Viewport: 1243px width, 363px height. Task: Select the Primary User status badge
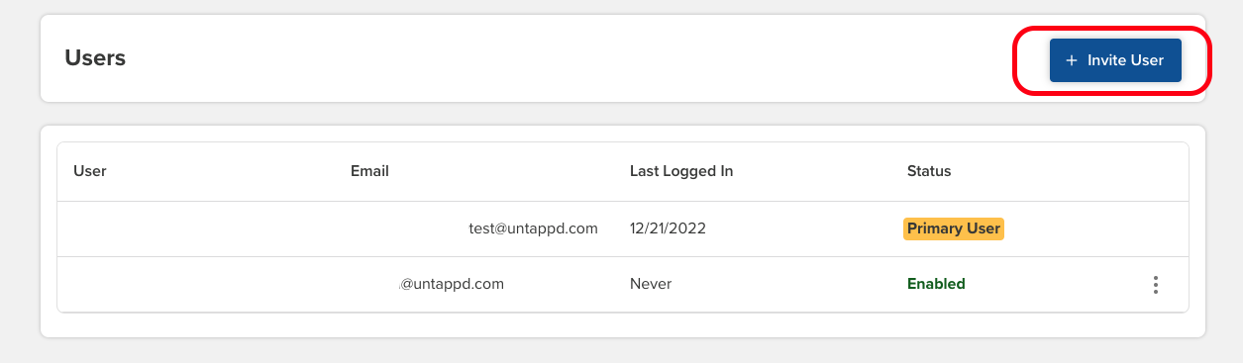(x=954, y=228)
